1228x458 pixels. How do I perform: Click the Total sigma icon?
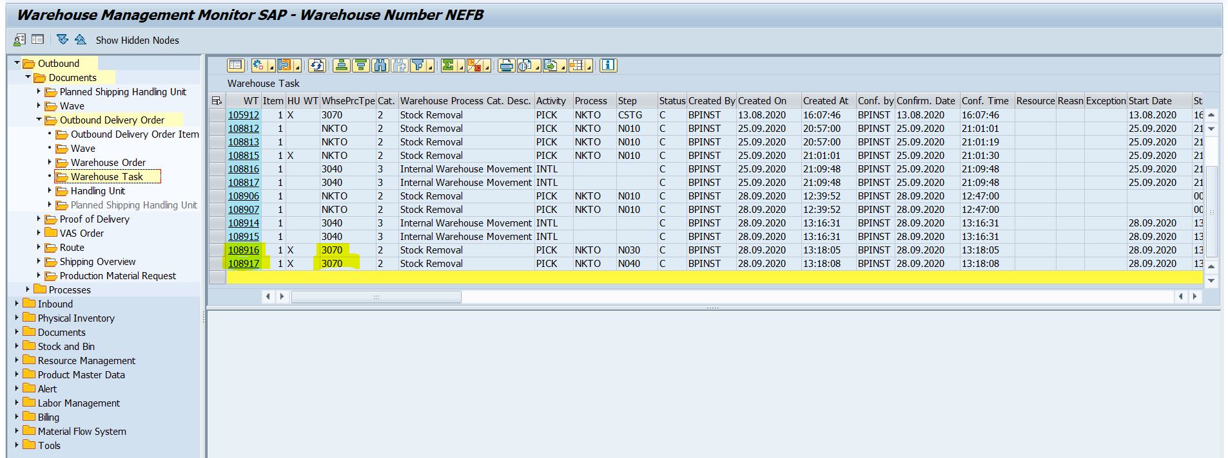click(448, 65)
